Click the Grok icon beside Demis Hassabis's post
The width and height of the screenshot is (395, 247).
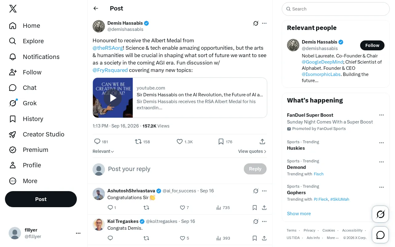tap(256, 23)
